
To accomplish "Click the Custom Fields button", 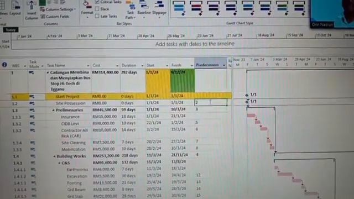I will tap(55, 17).
